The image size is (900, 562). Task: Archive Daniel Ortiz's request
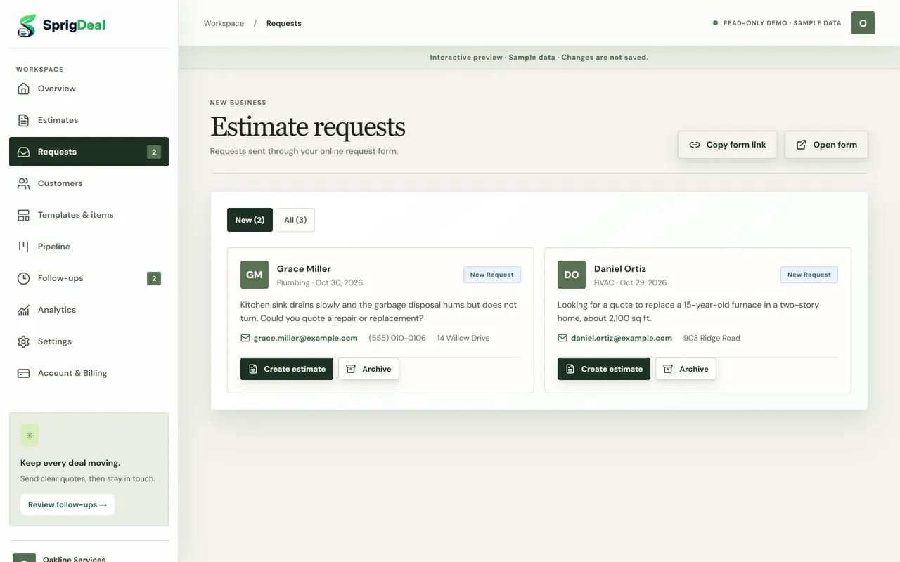click(686, 369)
